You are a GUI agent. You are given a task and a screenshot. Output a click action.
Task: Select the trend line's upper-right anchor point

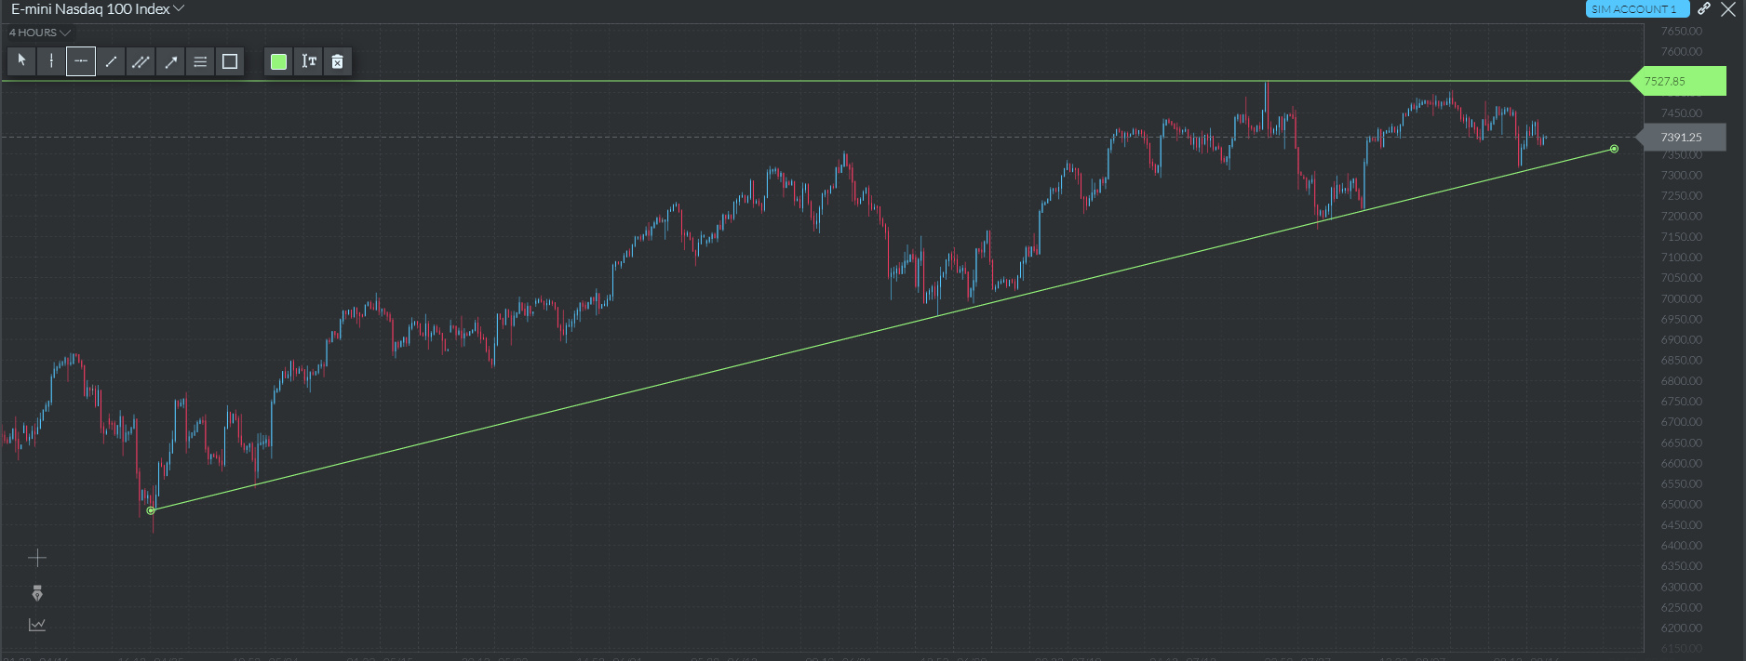(x=1614, y=149)
